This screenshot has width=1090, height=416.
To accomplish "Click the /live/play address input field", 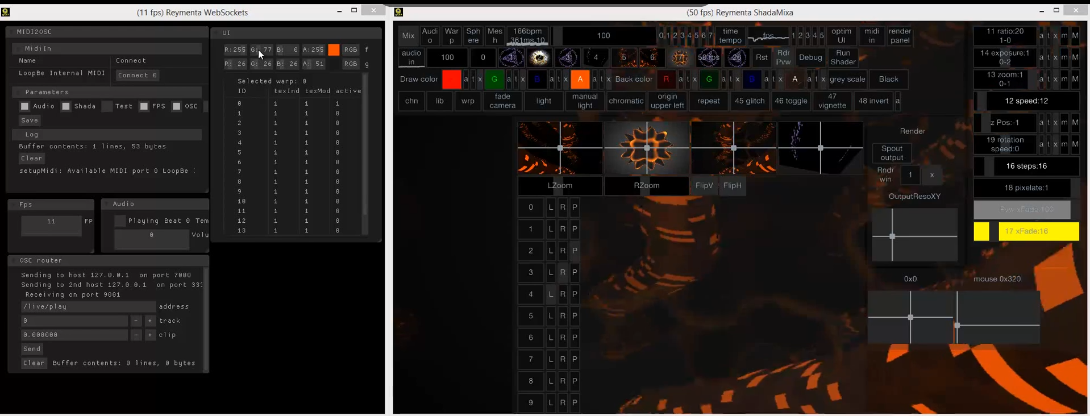I will click(88, 307).
